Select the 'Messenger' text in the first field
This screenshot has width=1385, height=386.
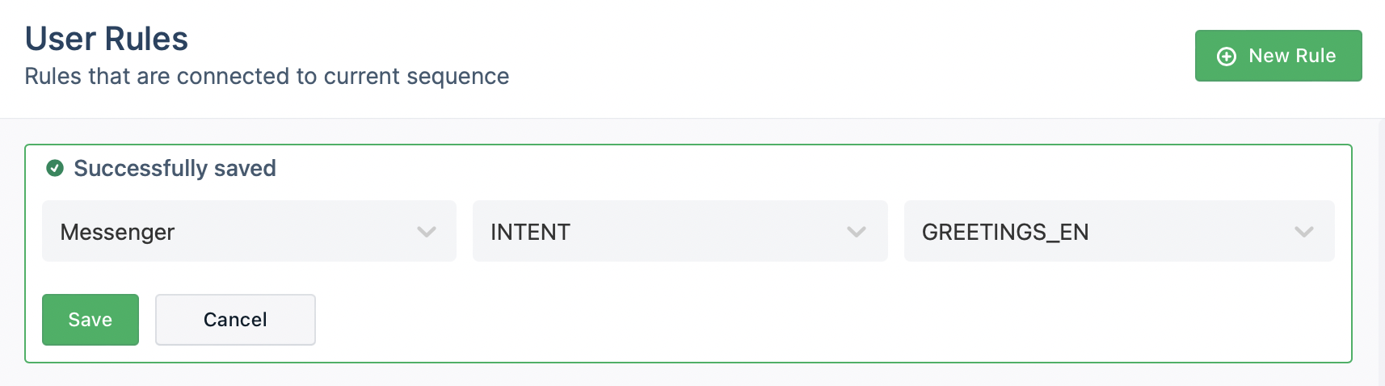click(117, 232)
